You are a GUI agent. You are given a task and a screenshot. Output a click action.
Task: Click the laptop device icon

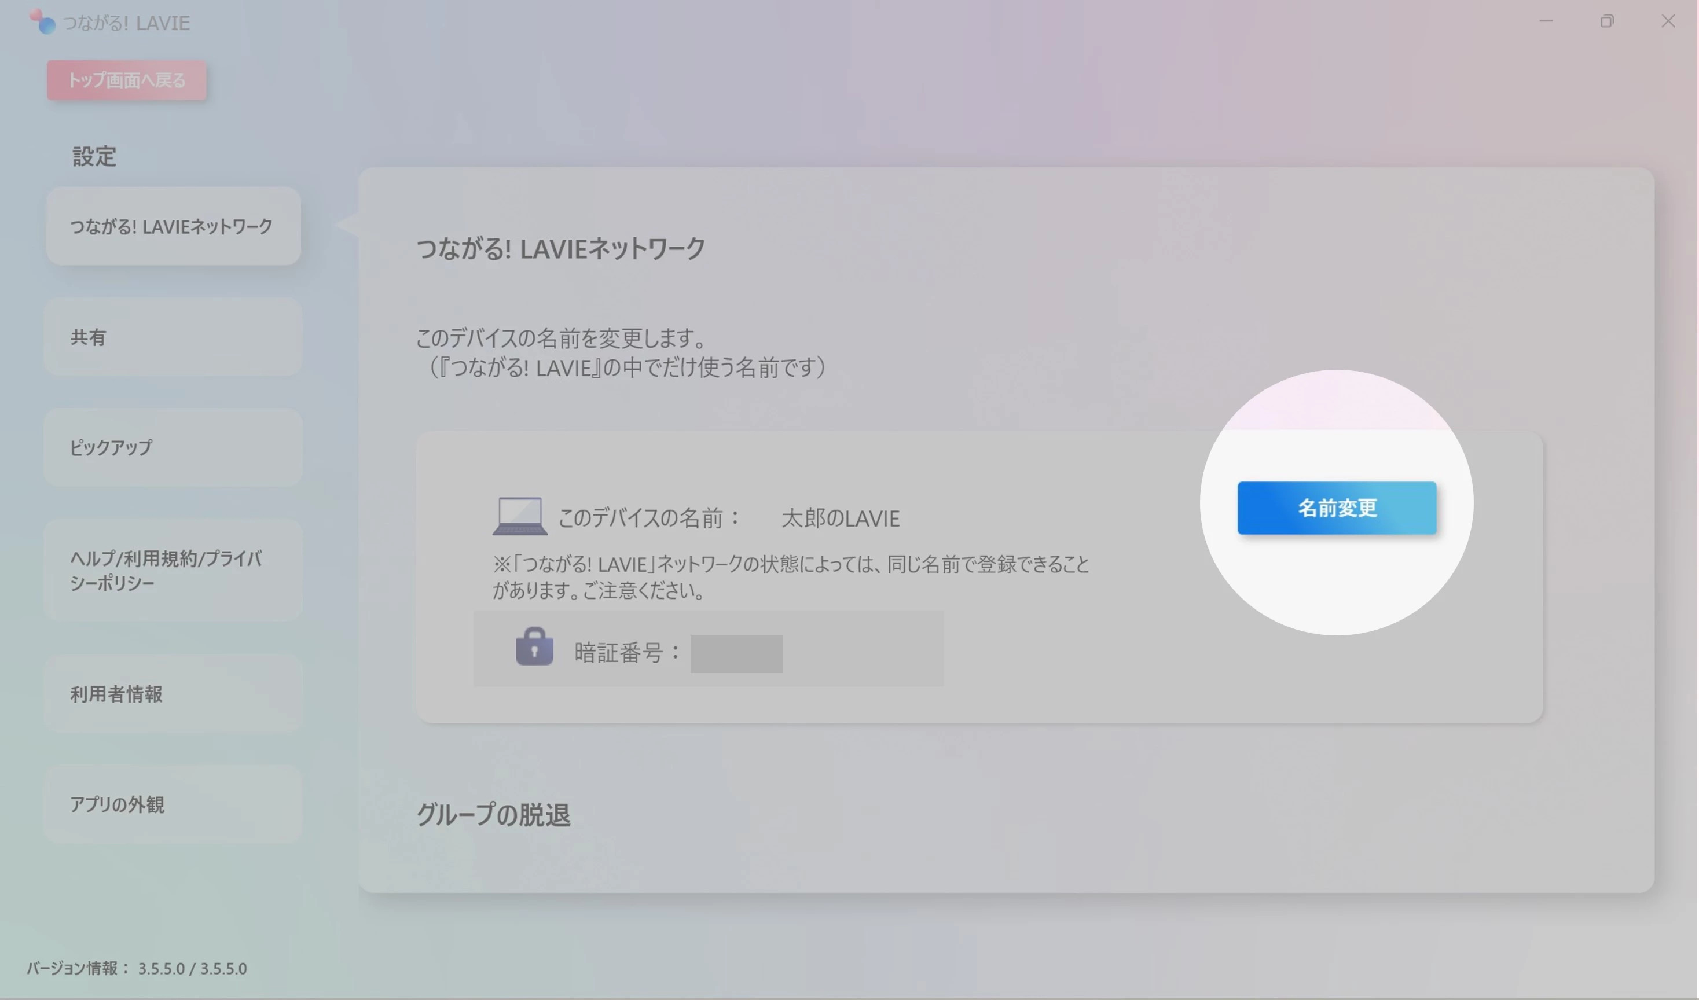(x=520, y=516)
